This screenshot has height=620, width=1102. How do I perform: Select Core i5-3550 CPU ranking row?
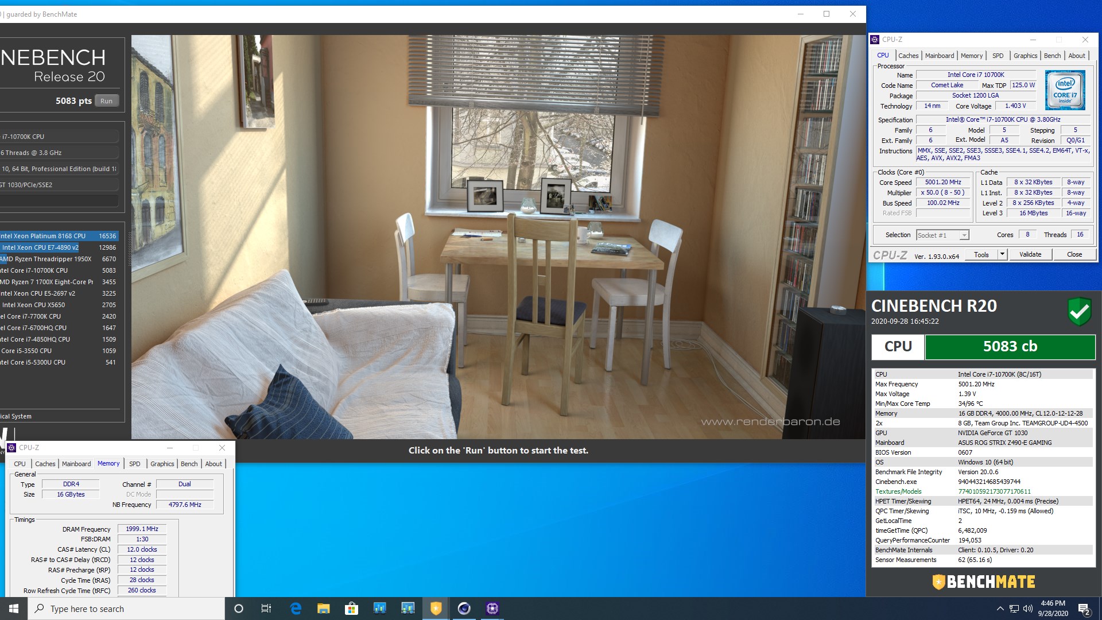(59, 351)
